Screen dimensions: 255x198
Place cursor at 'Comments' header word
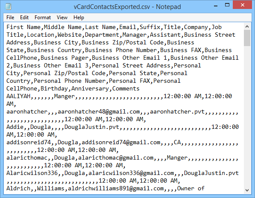126,88
